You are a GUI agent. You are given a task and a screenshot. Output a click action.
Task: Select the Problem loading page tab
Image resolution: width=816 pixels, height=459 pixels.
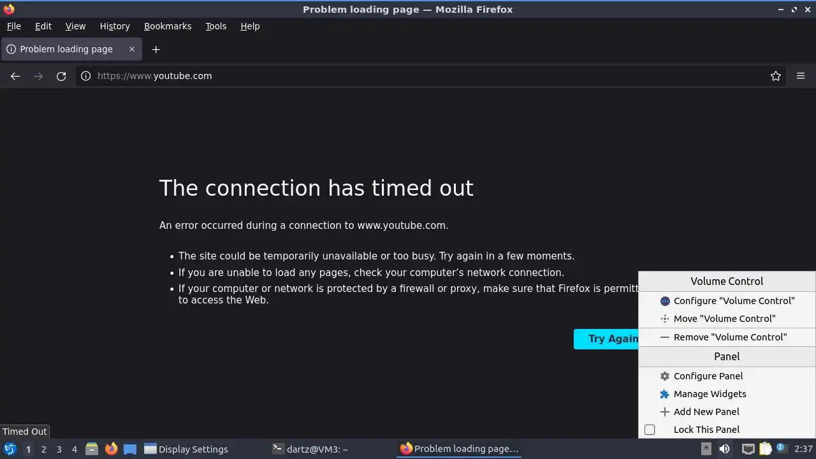click(71, 49)
